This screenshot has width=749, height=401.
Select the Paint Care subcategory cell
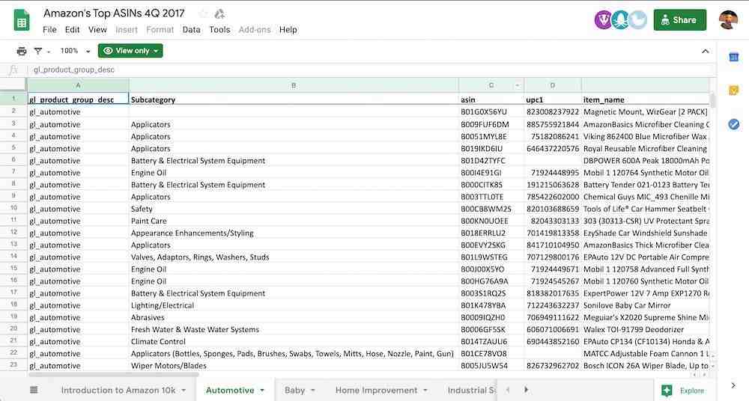294,221
